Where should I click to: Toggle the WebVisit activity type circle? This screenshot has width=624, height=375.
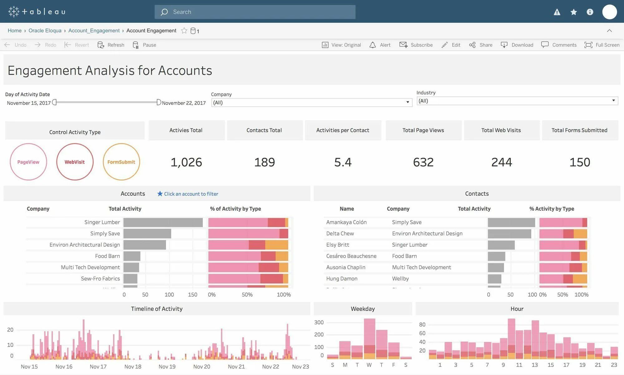(75, 162)
